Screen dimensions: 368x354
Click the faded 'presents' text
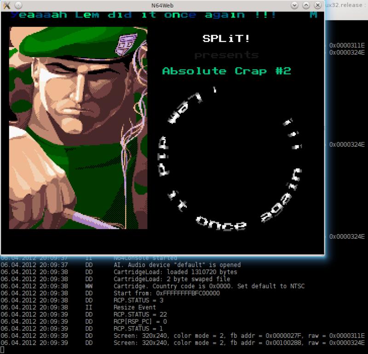click(x=226, y=55)
